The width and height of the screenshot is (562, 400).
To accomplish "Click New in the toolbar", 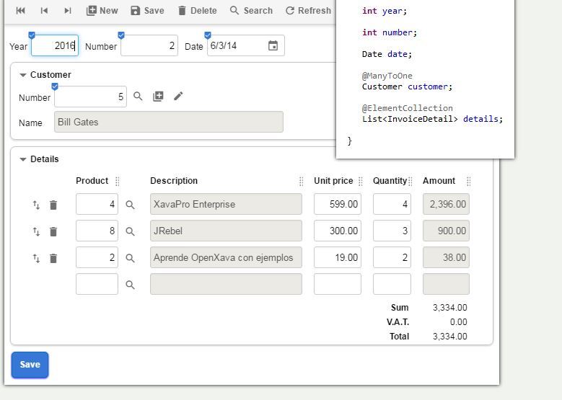I will (x=102, y=11).
